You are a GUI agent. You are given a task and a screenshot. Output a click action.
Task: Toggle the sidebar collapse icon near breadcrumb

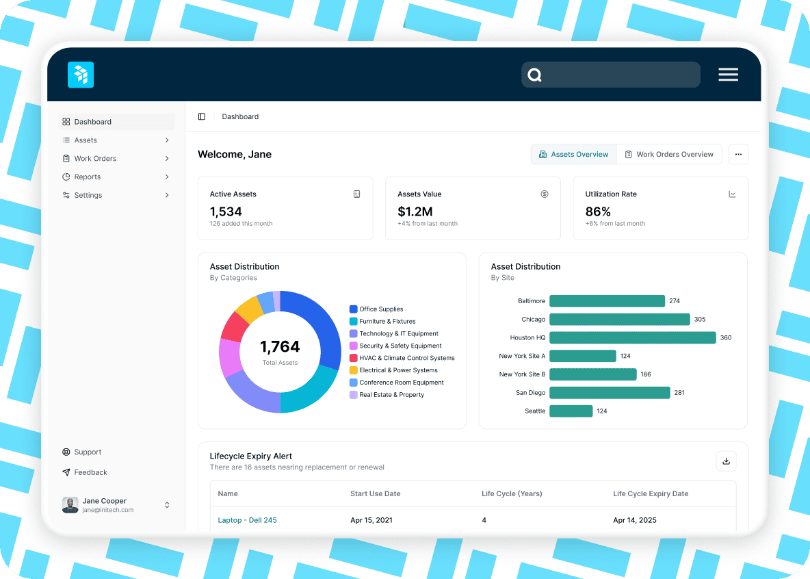202,116
